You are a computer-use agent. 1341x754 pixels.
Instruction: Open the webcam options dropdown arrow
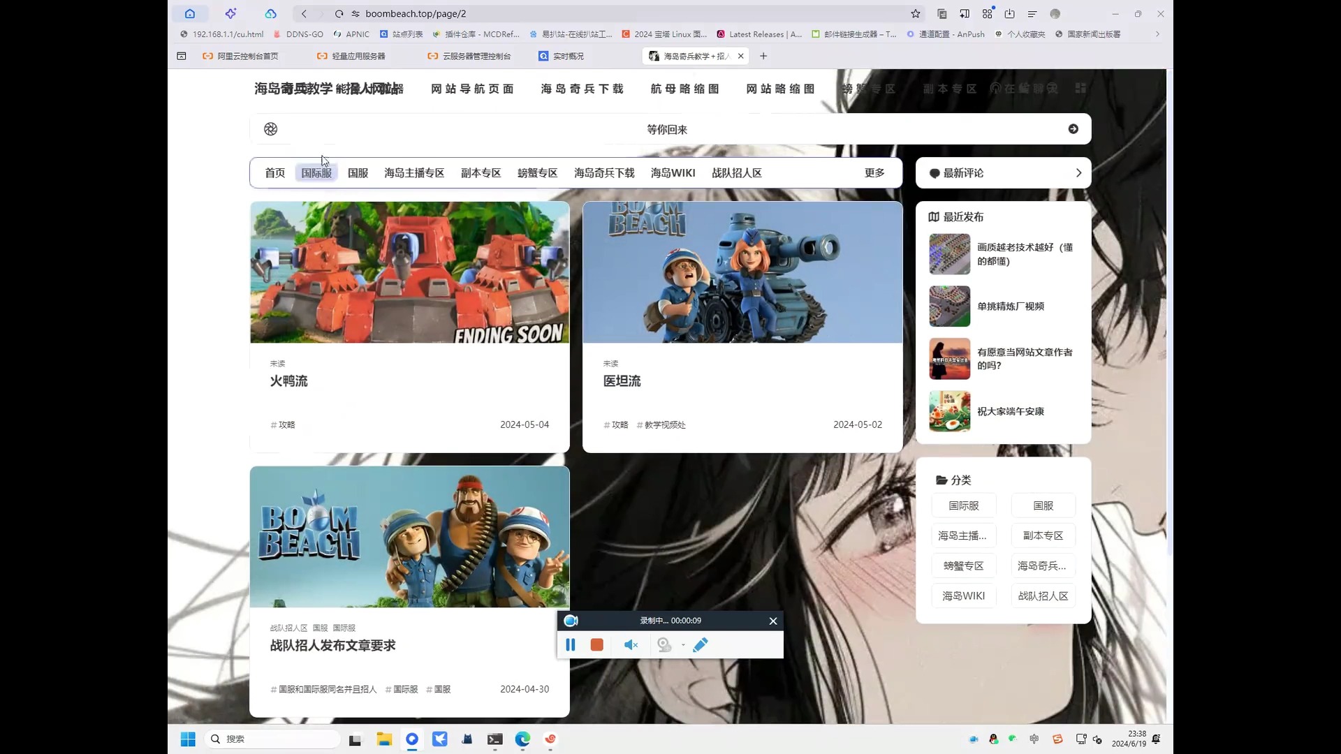point(683,644)
